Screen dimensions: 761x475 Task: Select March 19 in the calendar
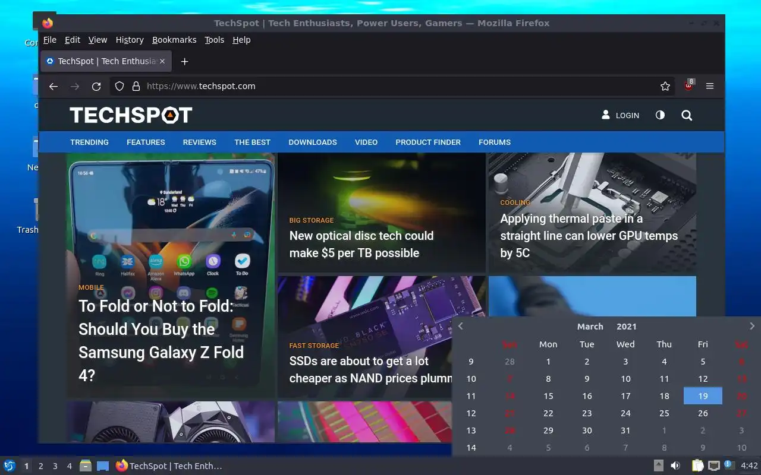703,396
